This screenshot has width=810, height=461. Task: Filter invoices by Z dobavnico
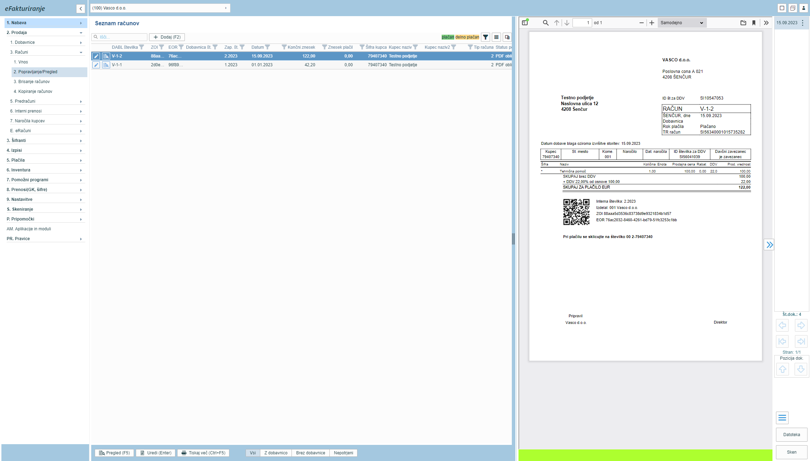(x=276, y=453)
